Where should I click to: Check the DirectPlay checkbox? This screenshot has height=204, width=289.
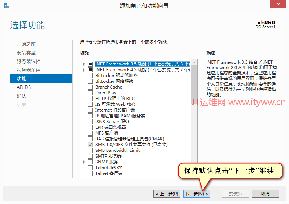(x=90, y=93)
